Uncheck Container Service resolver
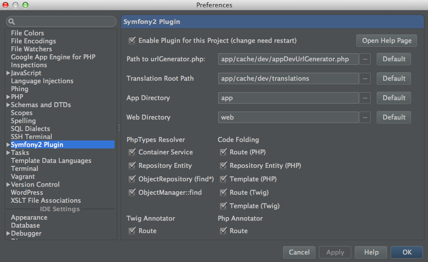The image size is (428, 262). pyautogui.click(x=132, y=152)
